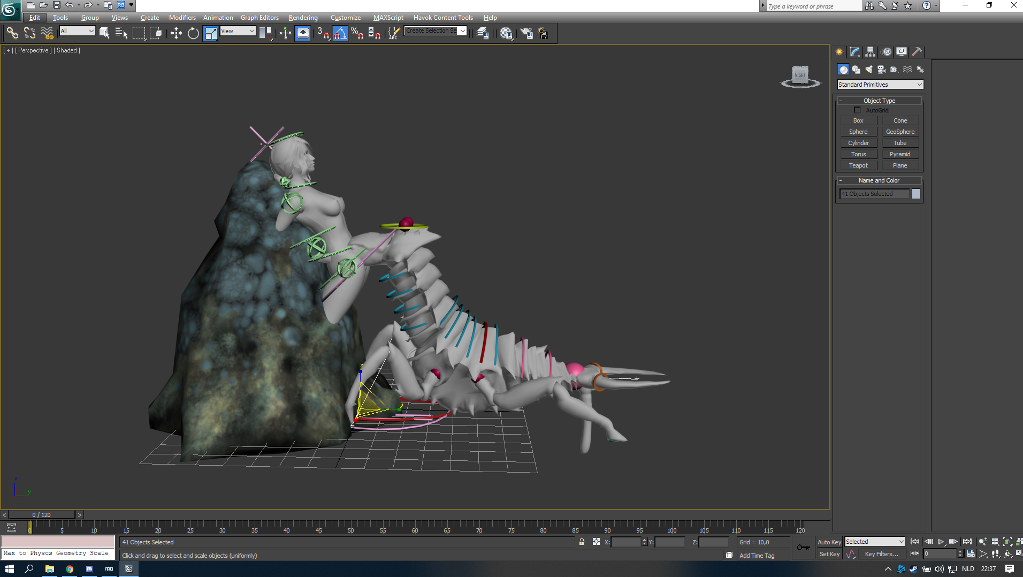Switch to Lights category in Create panel

869,70
